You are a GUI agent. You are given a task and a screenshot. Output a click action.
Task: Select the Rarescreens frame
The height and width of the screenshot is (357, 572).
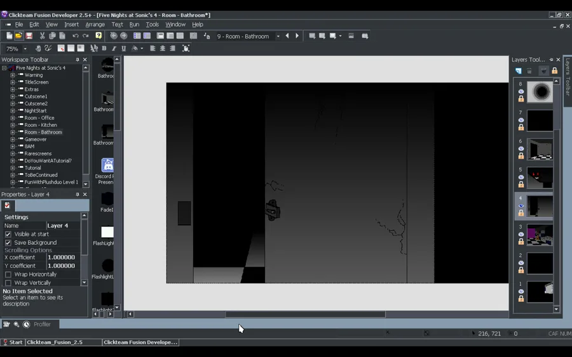pyautogui.click(x=38, y=153)
